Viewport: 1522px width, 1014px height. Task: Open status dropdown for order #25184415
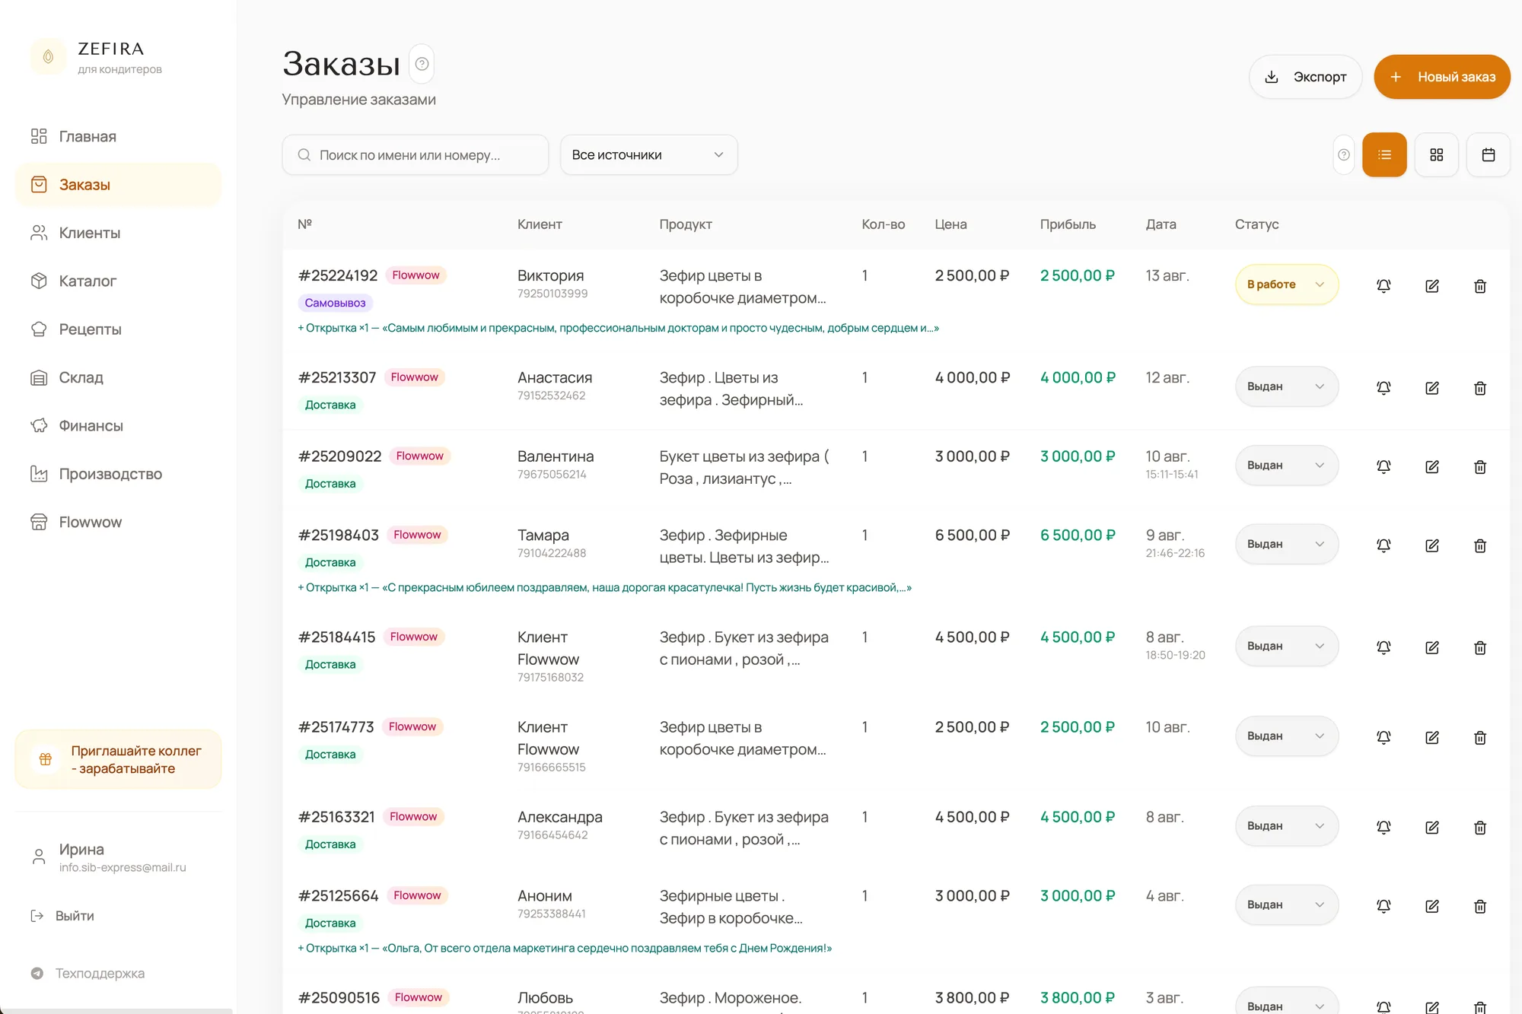(x=1286, y=646)
